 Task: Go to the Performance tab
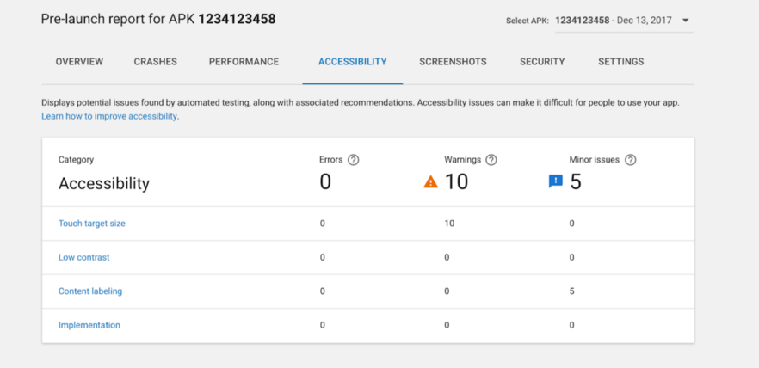coord(244,62)
